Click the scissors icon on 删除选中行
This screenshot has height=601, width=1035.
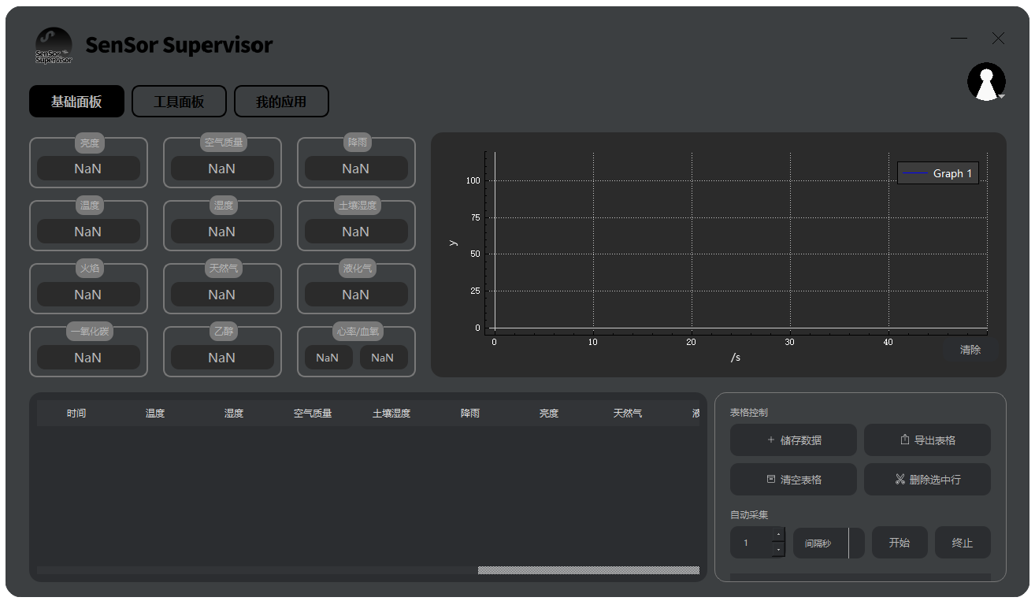[x=900, y=480]
